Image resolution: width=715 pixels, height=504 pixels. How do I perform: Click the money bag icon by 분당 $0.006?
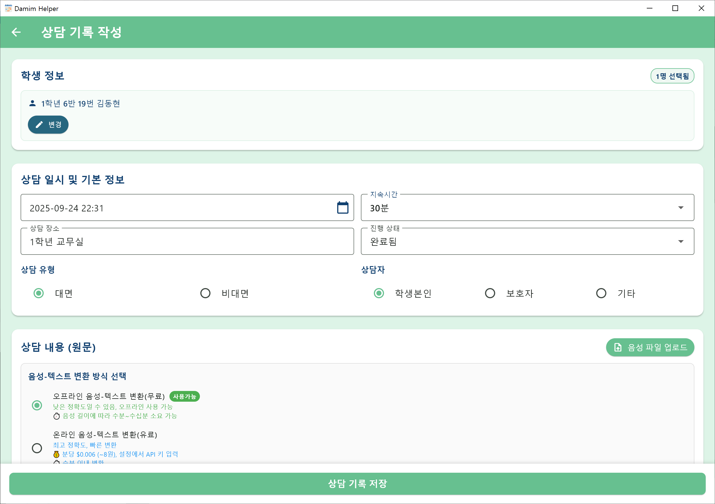(x=56, y=454)
